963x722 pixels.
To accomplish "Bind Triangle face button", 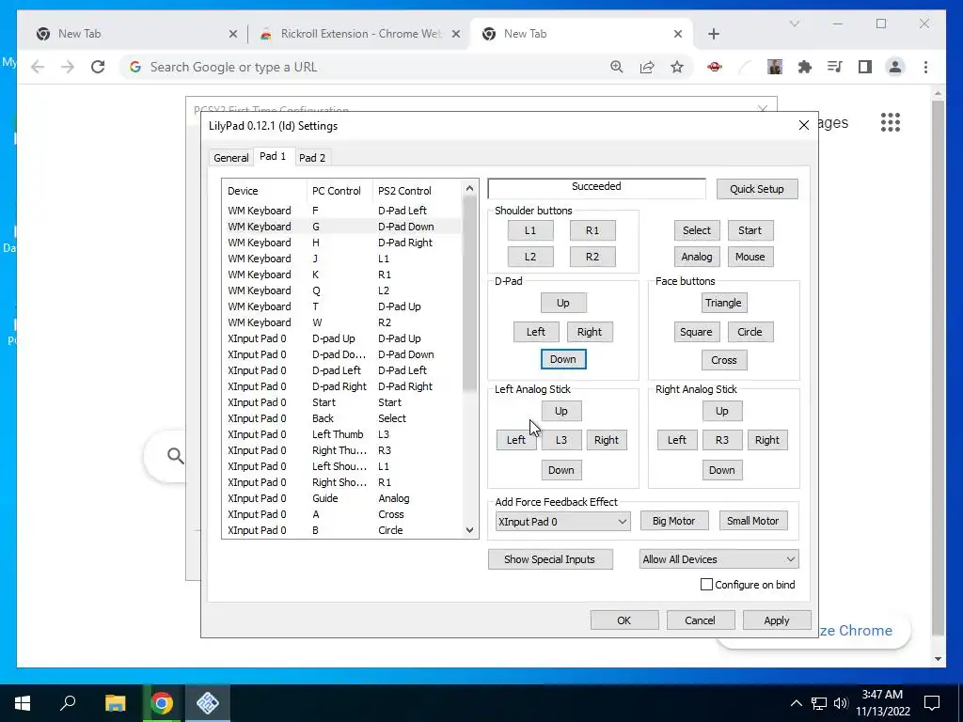I will (723, 303).
